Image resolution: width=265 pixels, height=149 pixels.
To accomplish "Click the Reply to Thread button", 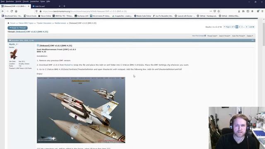I will point(17,28).
